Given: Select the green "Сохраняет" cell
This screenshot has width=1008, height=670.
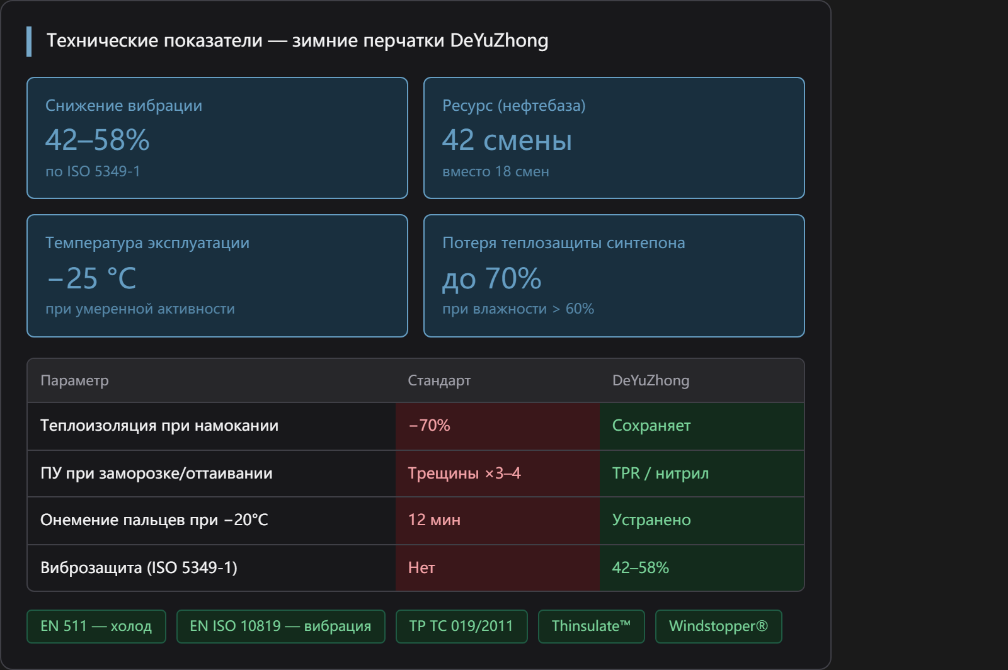Looking at the screenshot, I should point(702,426).
